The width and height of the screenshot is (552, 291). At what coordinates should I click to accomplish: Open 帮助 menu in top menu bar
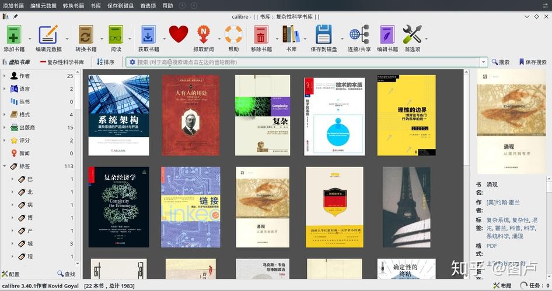pos(167,6)
